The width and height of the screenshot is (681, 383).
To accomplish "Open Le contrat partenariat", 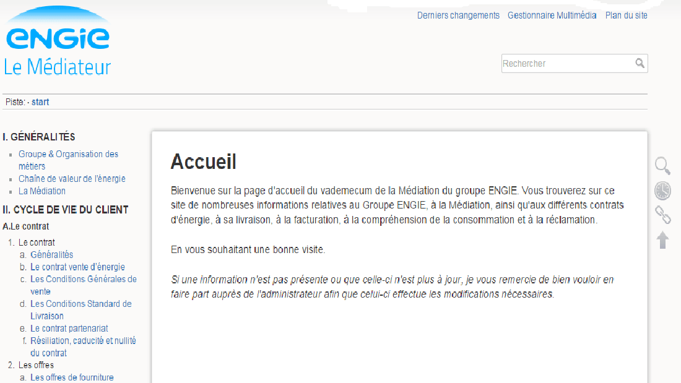I will pyautogui.click(x=69, y=329).
